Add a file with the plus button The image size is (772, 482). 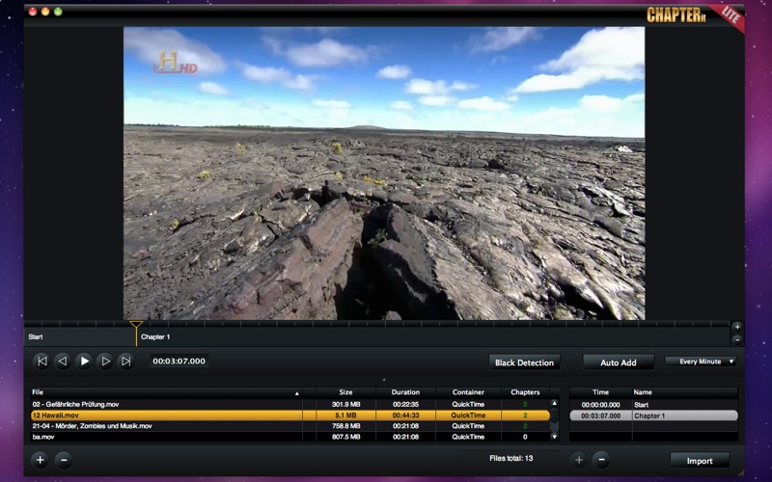[40, 461]
